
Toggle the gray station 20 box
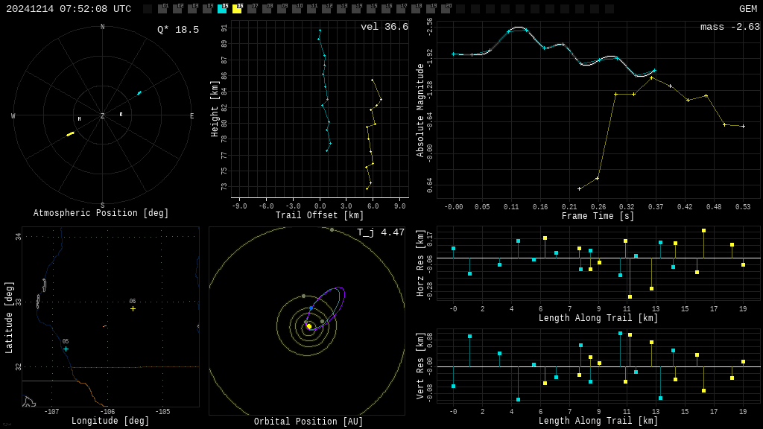point(446,9)
